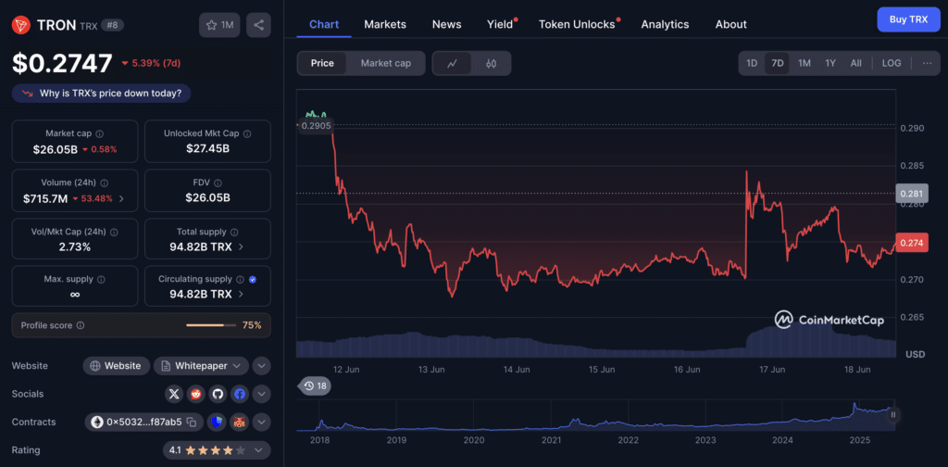Add TRX to watchlist star button
Screen dimensions: 948x467
pyautogui.click(x=219, y=25)
